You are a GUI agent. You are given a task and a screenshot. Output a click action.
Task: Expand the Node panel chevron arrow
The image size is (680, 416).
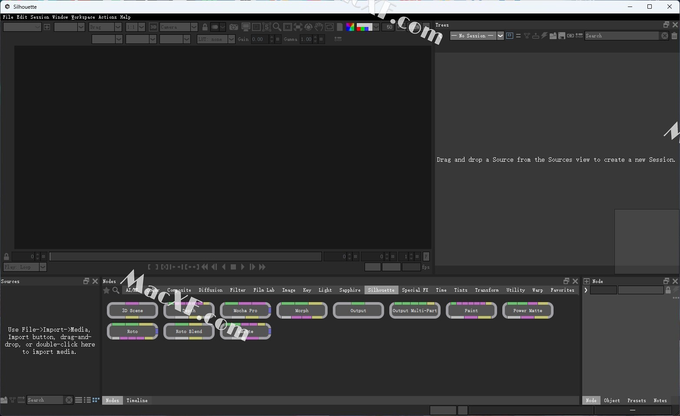point(586,290)
